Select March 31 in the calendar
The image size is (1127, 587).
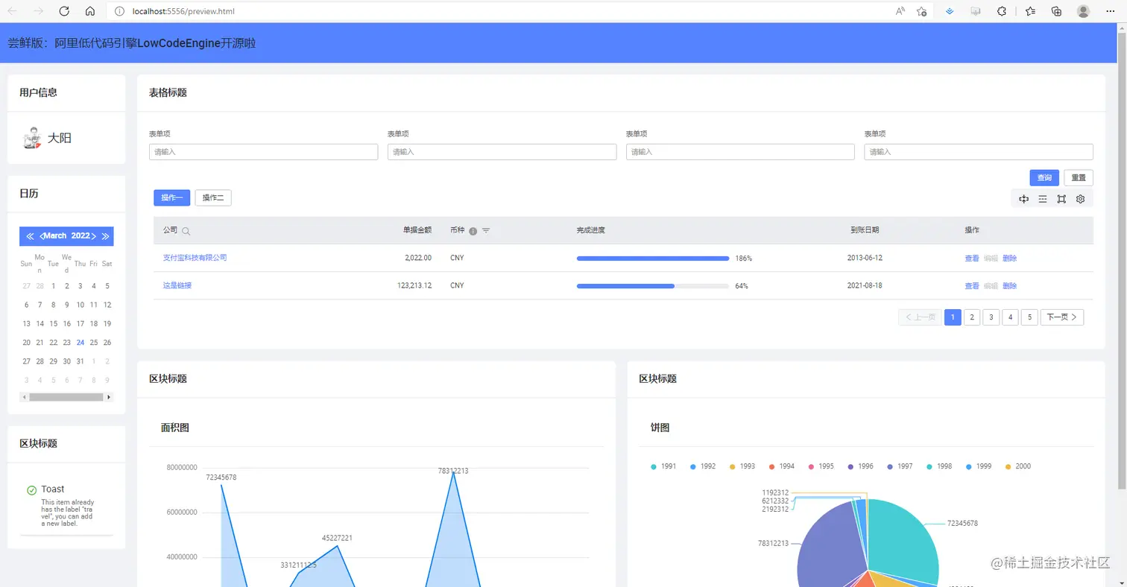pos(80,361)
